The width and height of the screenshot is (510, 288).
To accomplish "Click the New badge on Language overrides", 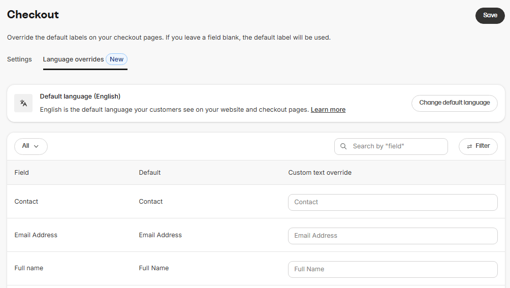I will 116,59.
